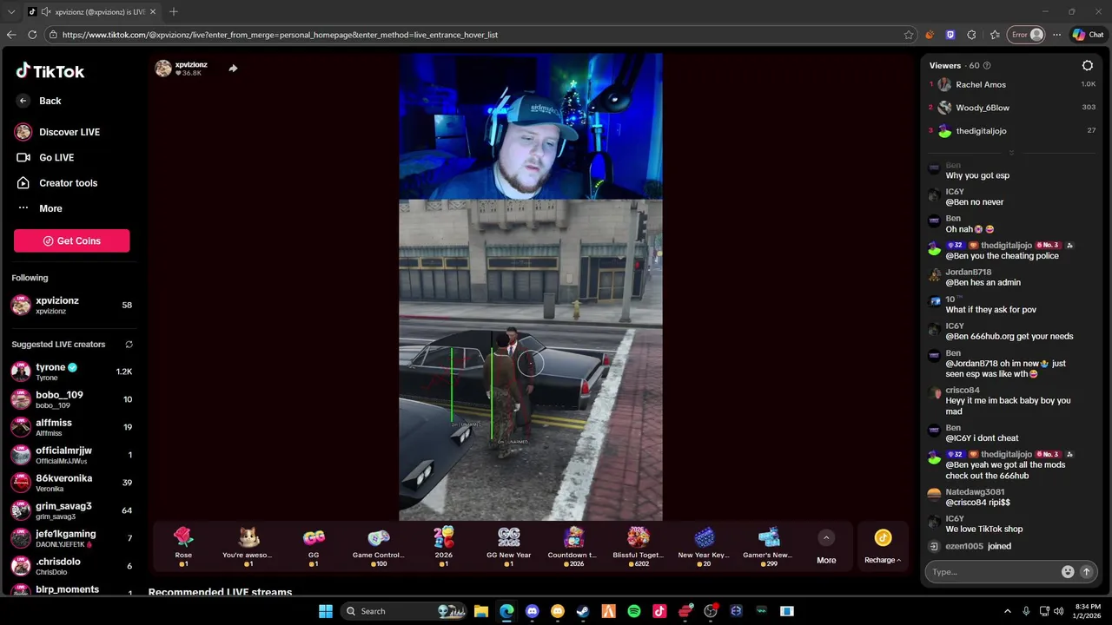This screenshot has height=625, width=1112.
Task: Send the GG gift
Action: pyautogui.click(x=314, y=545)
